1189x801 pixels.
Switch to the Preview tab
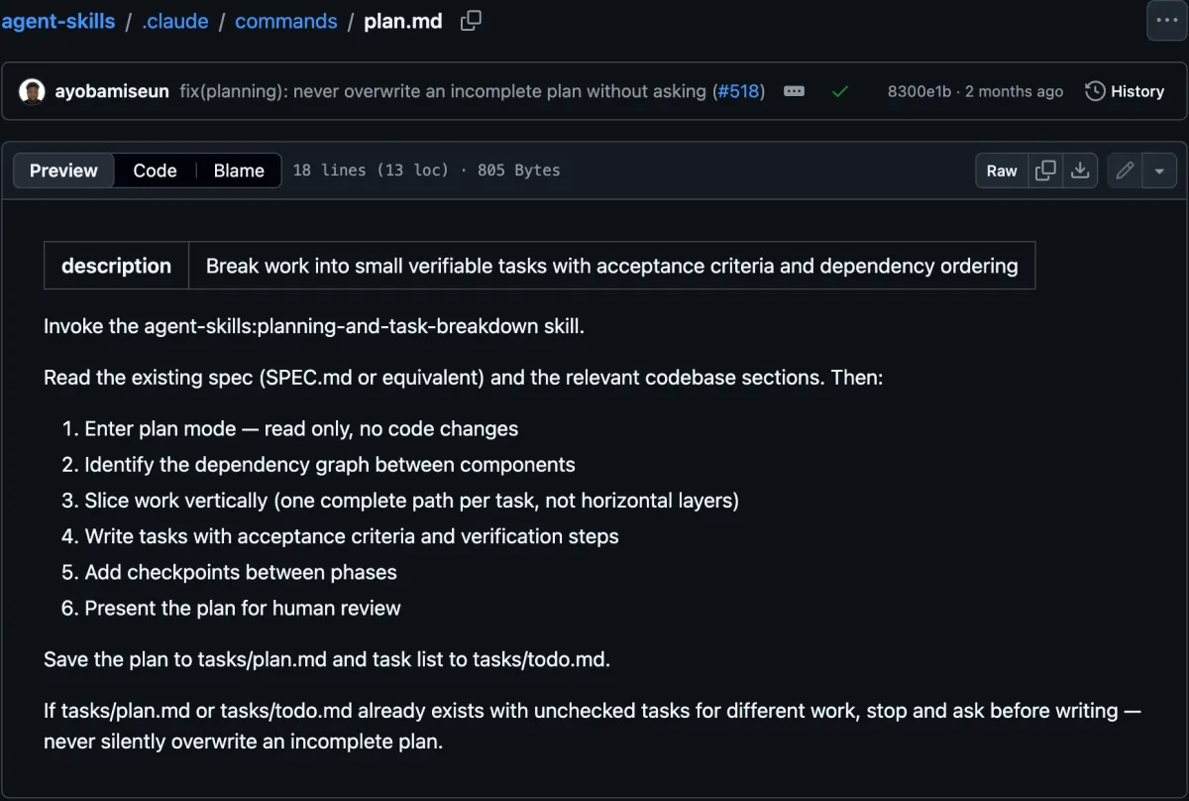click(63, 171)
